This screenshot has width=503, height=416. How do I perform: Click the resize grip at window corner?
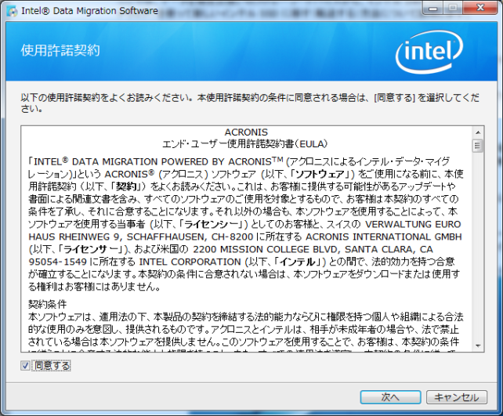tap(495, 409)
